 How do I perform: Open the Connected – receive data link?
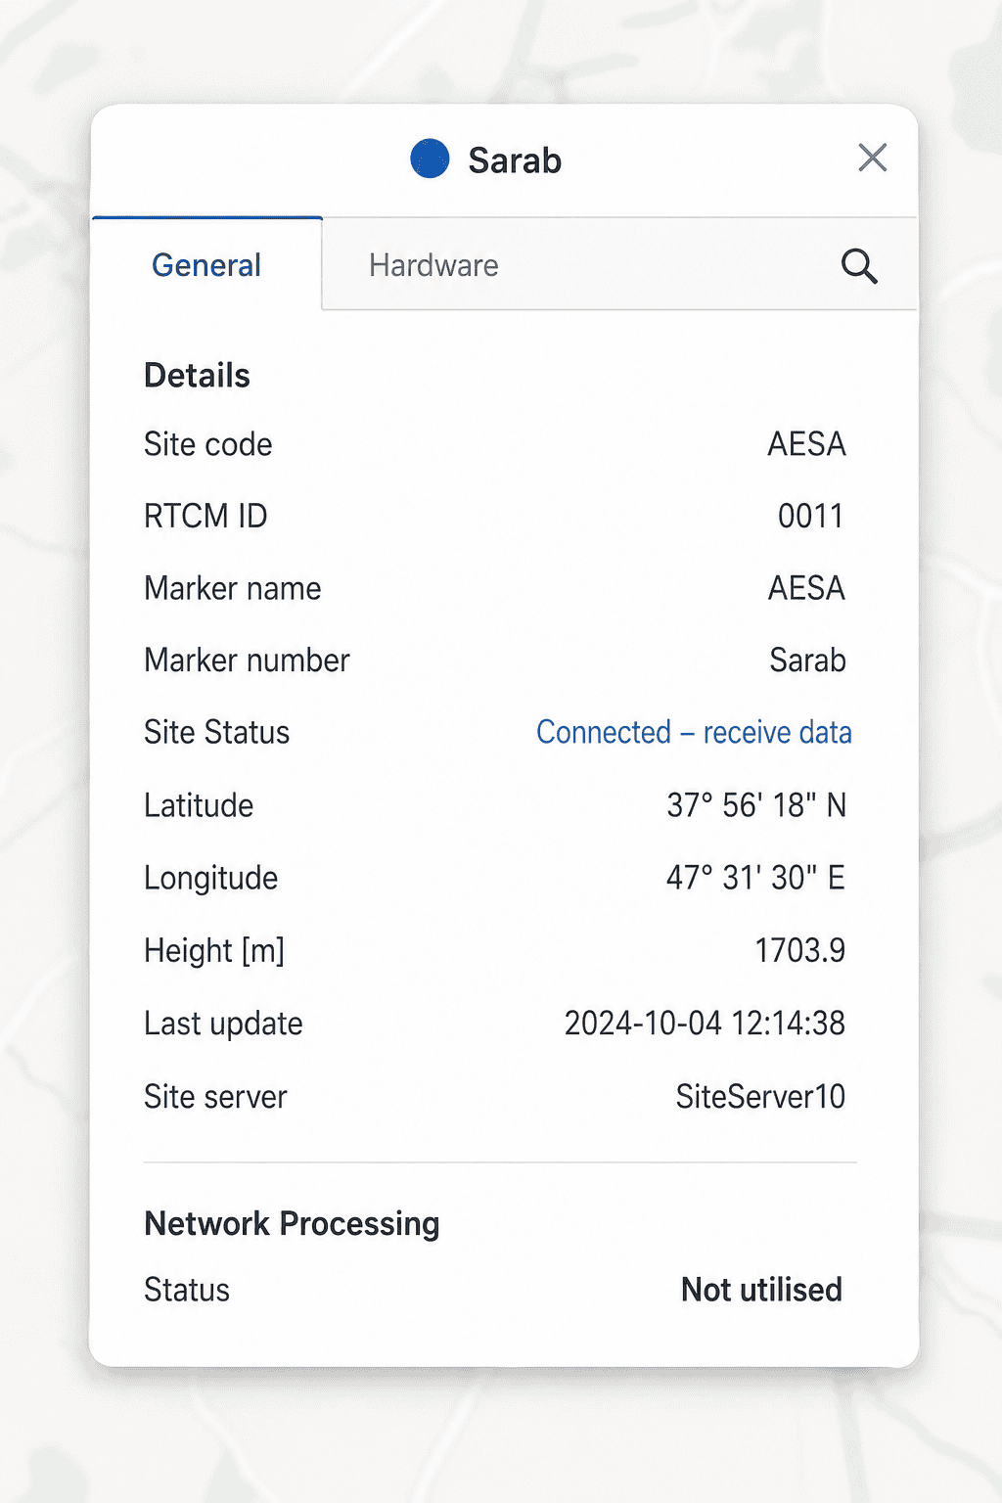coord(694,732)
